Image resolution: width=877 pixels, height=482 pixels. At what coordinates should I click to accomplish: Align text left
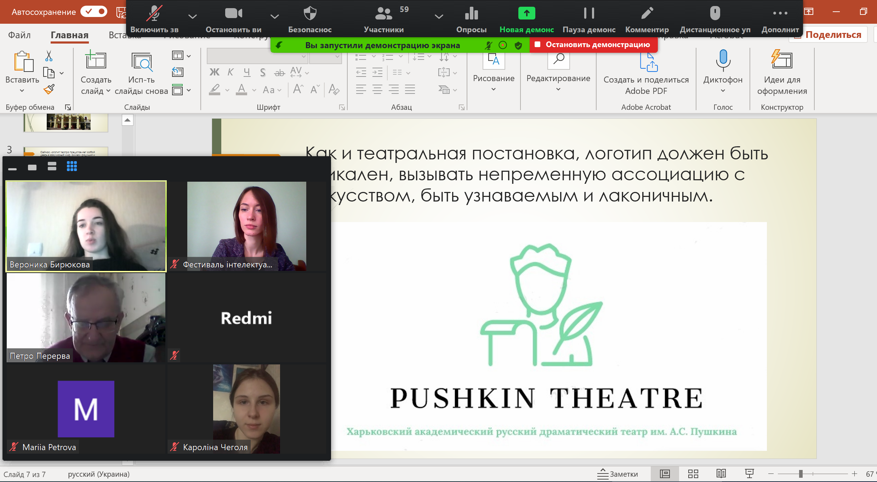coord(361,89)
